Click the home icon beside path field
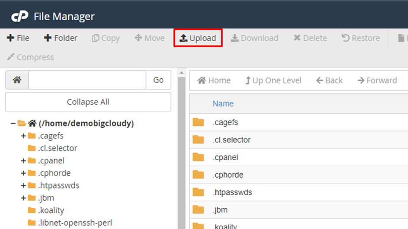This screenshot has height=229, width=408. pyautogui.click(x=17, y=80)
